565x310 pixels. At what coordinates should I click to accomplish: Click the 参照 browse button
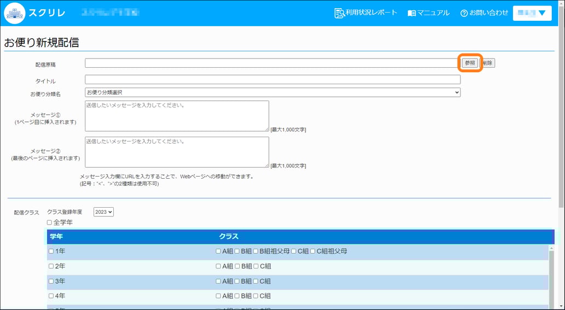(x=470, y=63)
